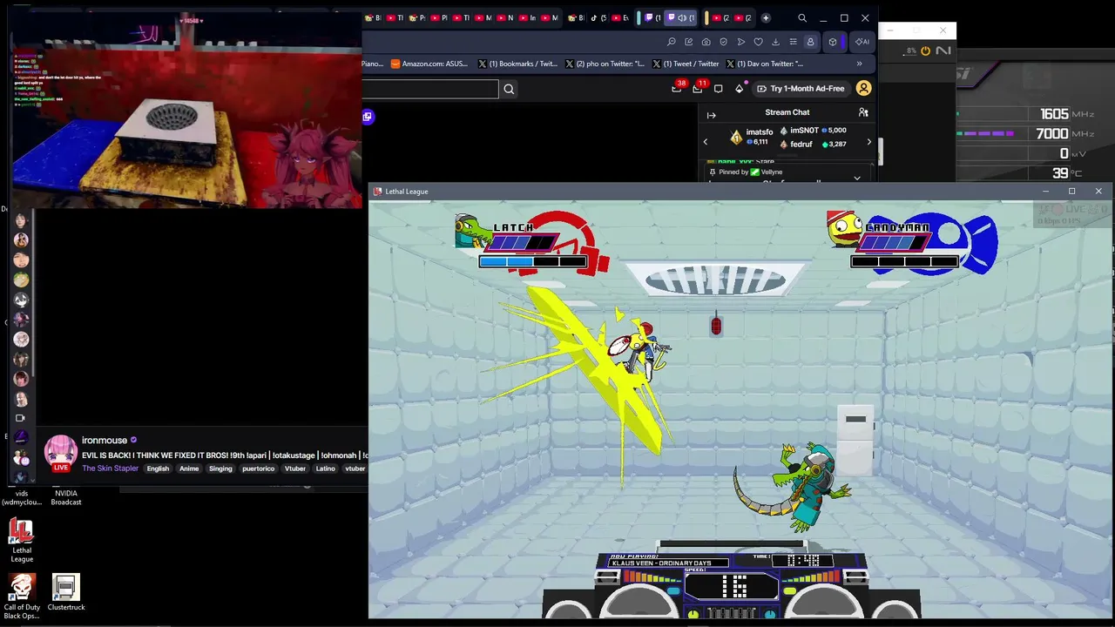Open the Dav on Twitter bookmark
Screen dimensions: 1115x627
point(766,64)
